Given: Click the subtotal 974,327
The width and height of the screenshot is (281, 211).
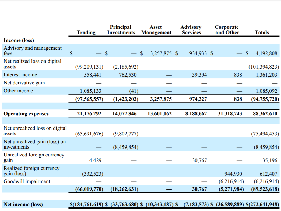Looking at the screenshot, I should (198, 99).
